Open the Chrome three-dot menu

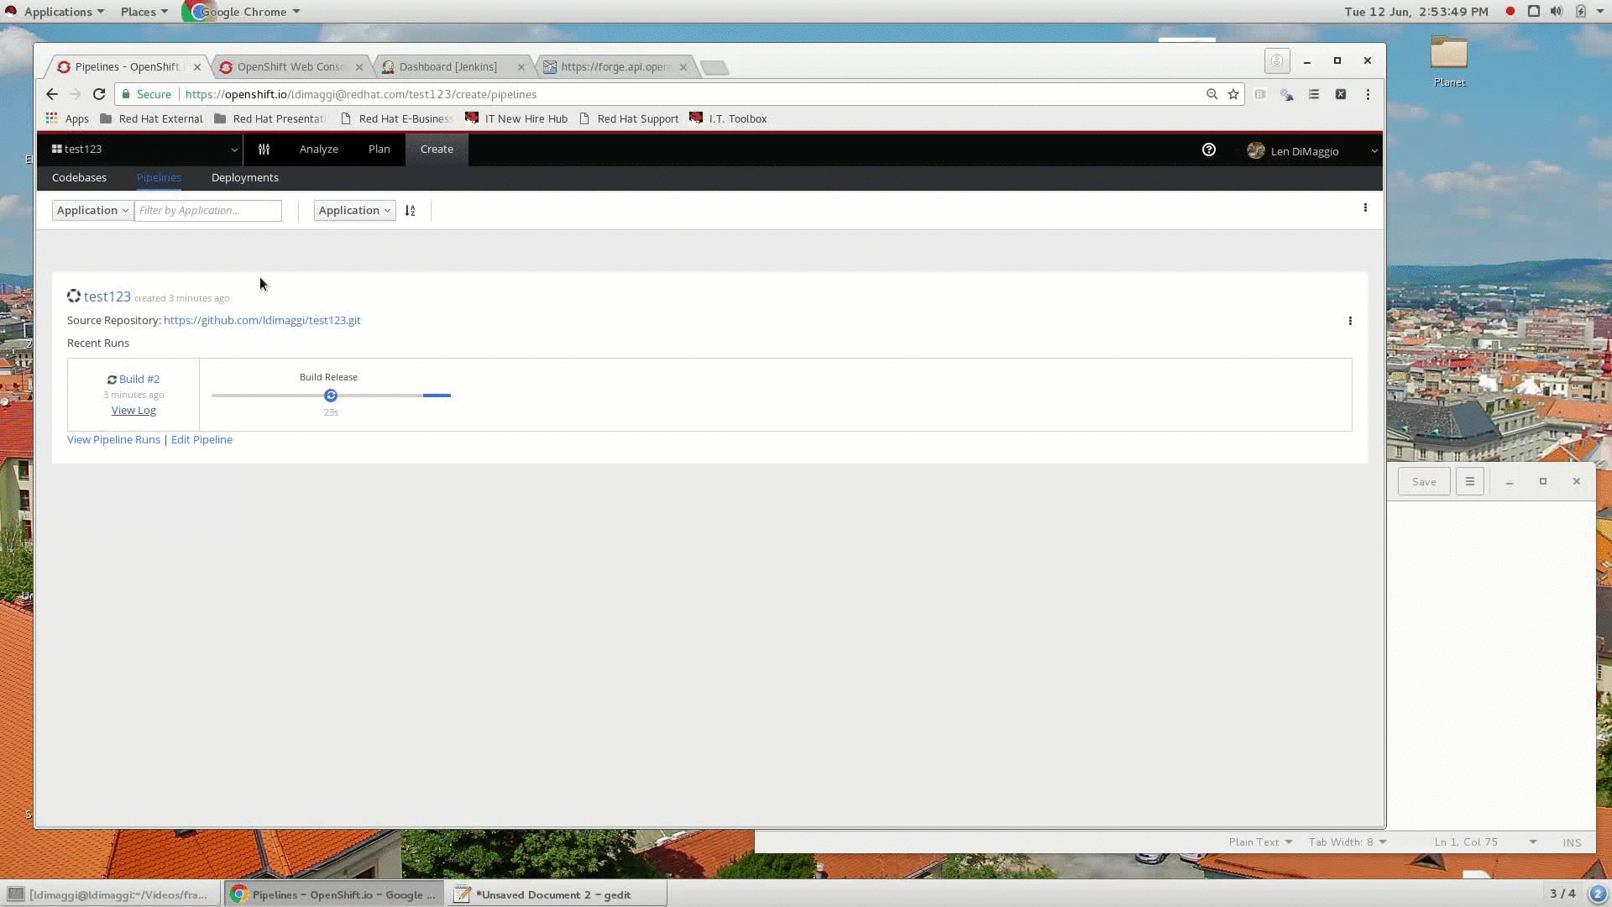1368,94
